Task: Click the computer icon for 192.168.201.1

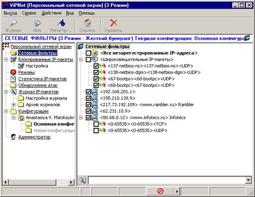Action: 95,92
